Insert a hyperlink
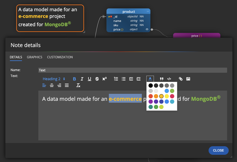Screen dimensions: 237x162 pyautogui.click(x=180, y=79)
